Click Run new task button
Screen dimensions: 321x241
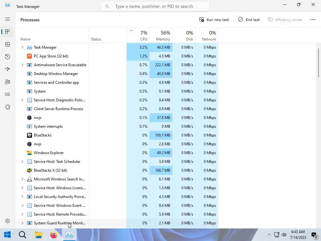tap(214, 20)
